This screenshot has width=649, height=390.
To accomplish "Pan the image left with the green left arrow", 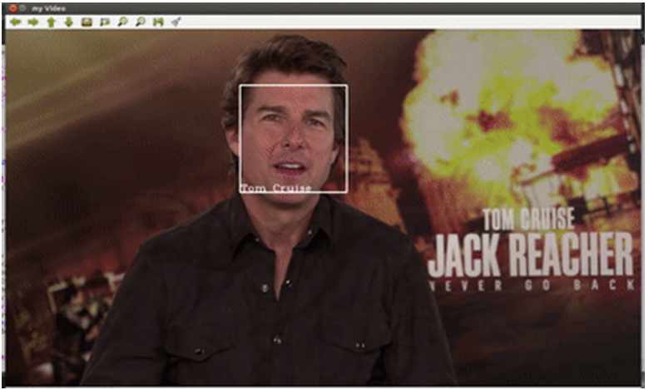I will tap(15, 22).
